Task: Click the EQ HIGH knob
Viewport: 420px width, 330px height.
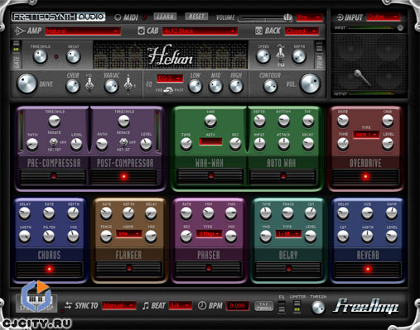Action: [236, 86]
